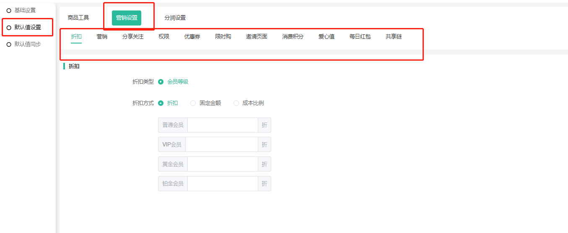Viewport: 568px width, 233px height.
Task: Click the 黄金会员 discount input field
Action: tap(222, 164)
